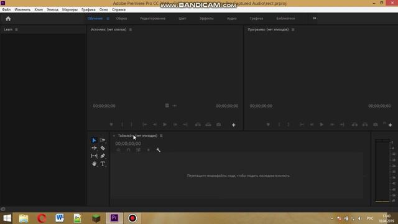Go to the Home screen icon
This screenshot has width=398, height=224.
point(8,19)
